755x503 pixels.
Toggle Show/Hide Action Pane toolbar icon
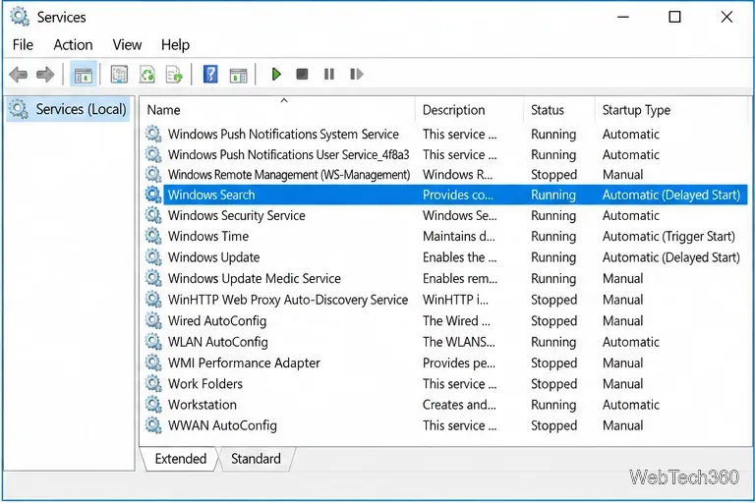click(x=238, y=75)
